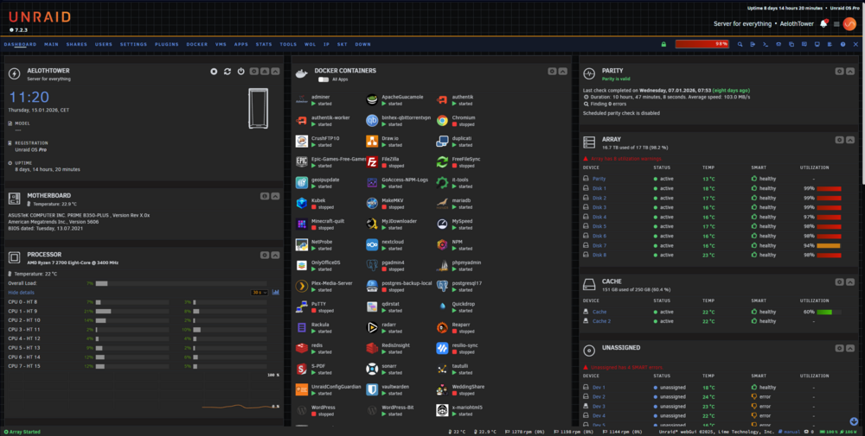Click the Plex-Media-Server container icon
The image size is (865, 436).
tap(302, 286)
